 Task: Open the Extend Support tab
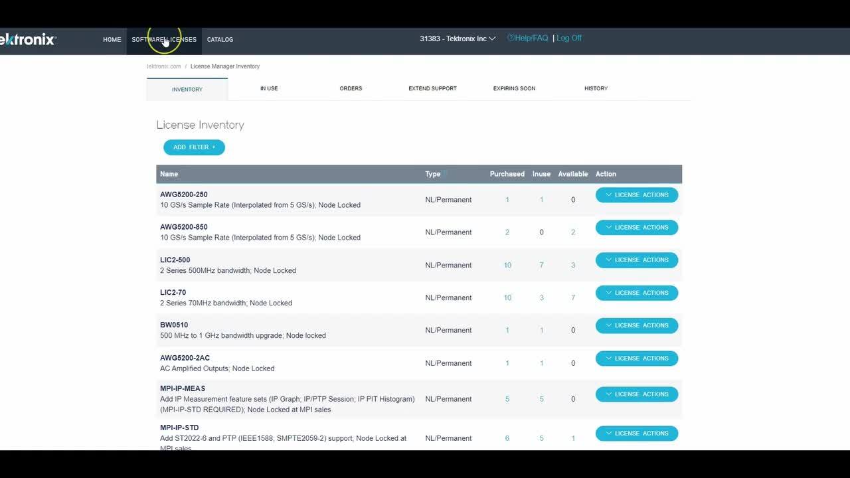(432, 88)
